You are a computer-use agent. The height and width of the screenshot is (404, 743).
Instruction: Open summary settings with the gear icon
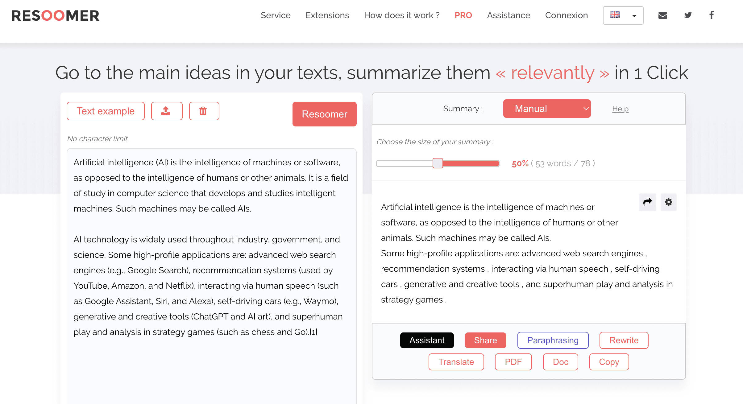(668, 202)
